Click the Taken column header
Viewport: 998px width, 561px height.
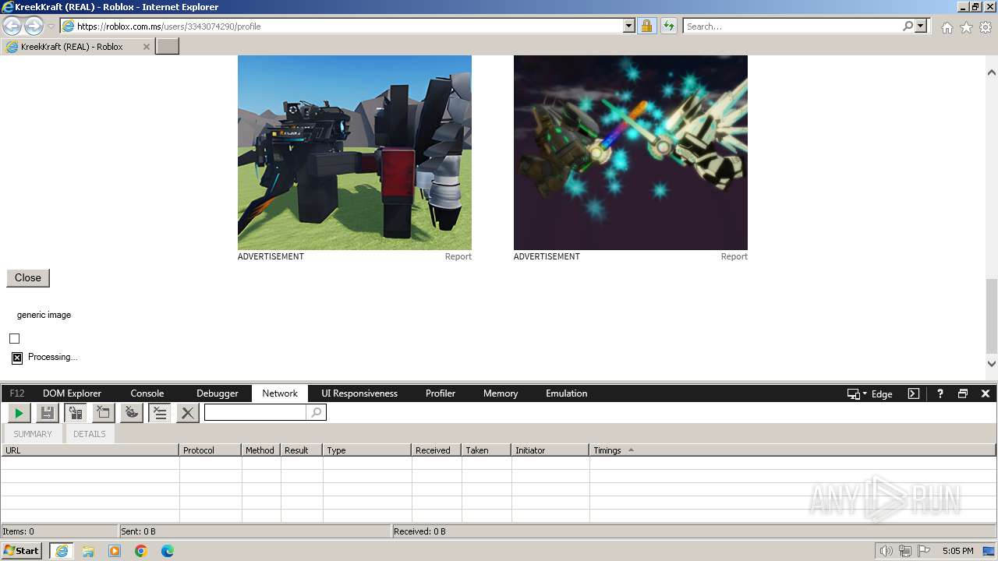coord(487,450)
